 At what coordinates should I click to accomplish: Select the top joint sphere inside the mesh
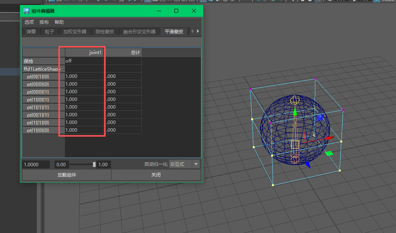(295, 100)
